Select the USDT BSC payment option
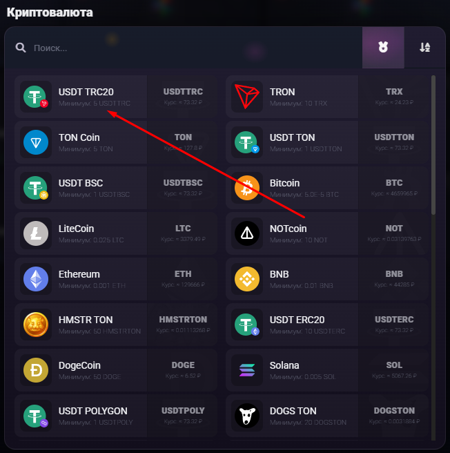Image resolution: width=450 pixels, height=453 pixels. click(x=116, y=188)
